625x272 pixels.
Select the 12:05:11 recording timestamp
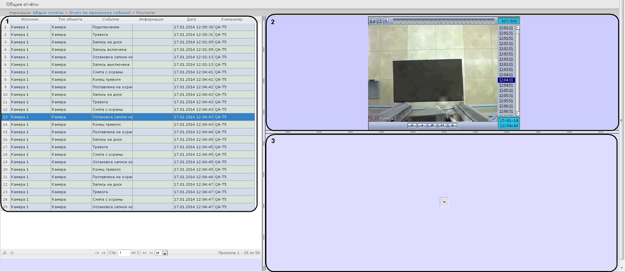tap(506, 91)
